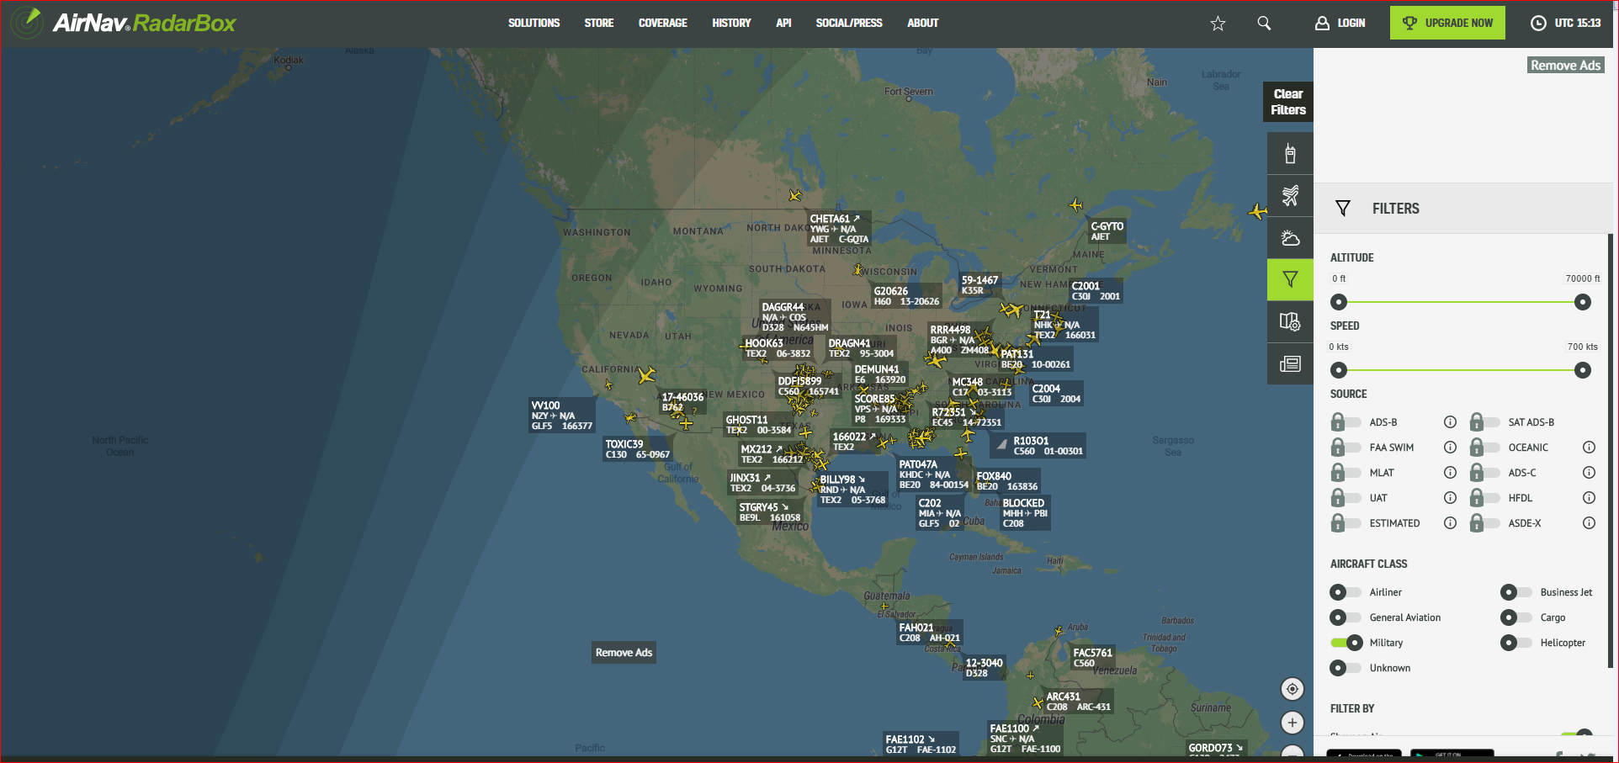The width and height of the screenshot is (1619, 763).
Task: Click the info icon next to FAA SWIM
Action: tap(1450, 448)
